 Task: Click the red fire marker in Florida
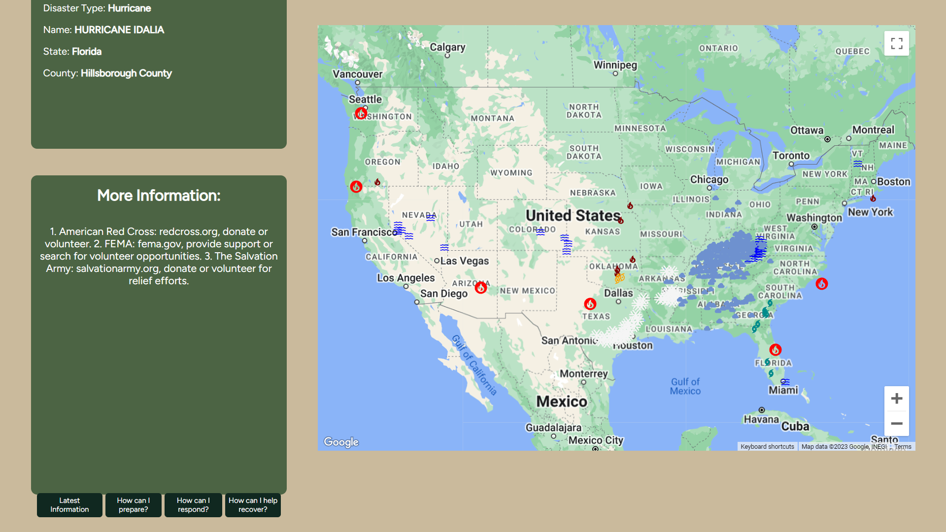tap(775, 350)
